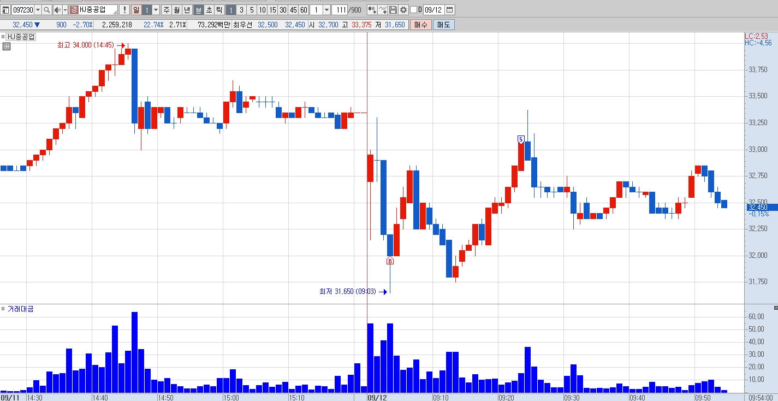Click the speaker sound icon

(x=57, y=10)
